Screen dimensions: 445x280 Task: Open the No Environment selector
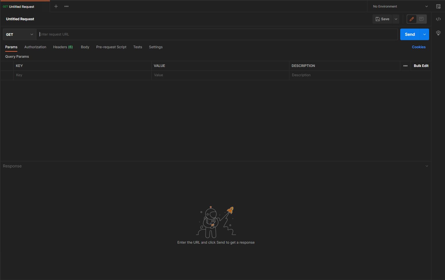click(400, 6)
